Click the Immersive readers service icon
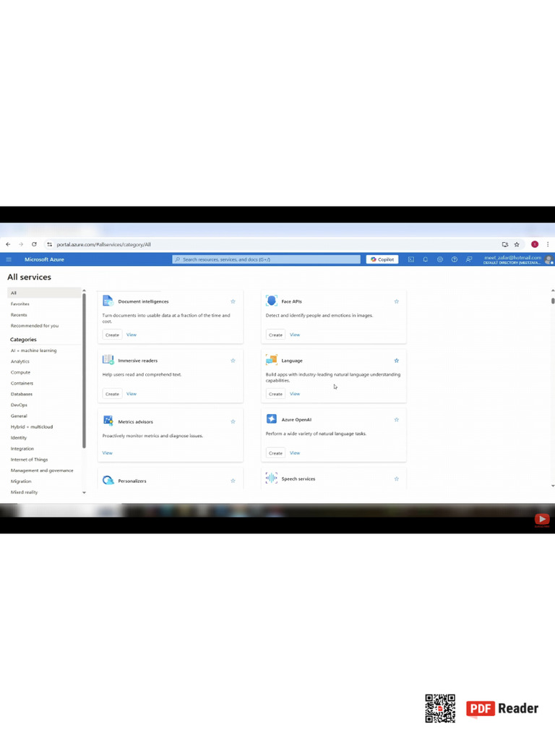Image resolution: width=555 pixels, height=740 pixels. [108, 360]
